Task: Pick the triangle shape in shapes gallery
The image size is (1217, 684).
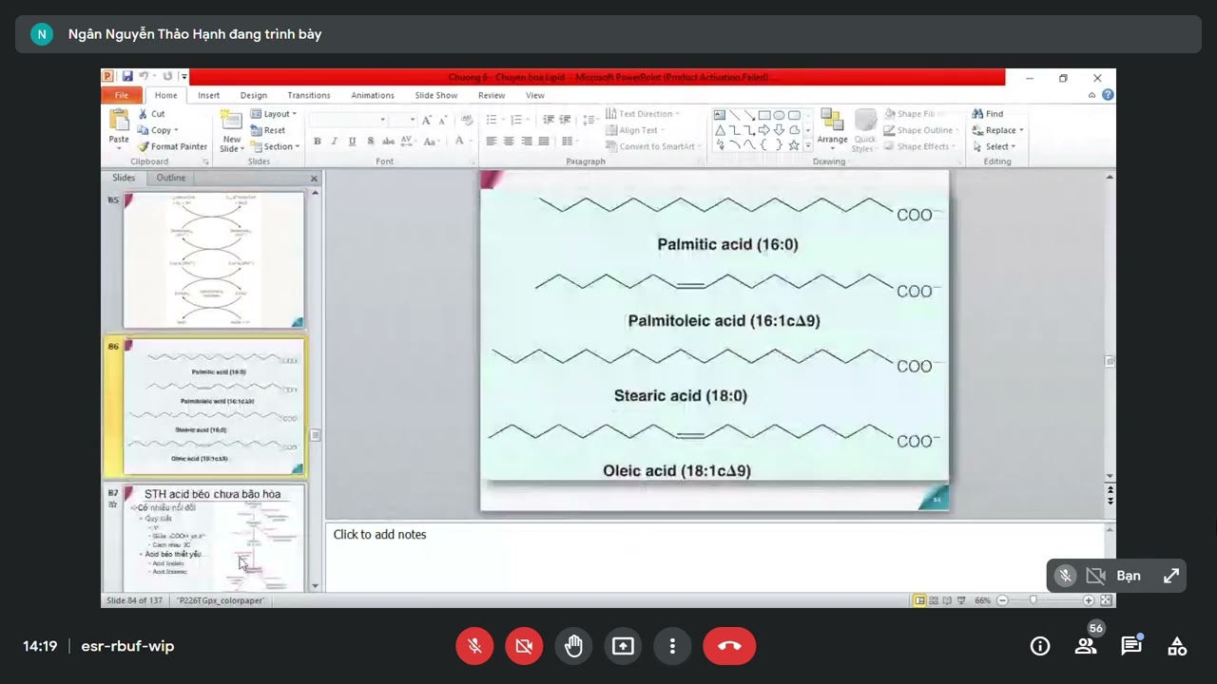Action: [x=720, y=130]
